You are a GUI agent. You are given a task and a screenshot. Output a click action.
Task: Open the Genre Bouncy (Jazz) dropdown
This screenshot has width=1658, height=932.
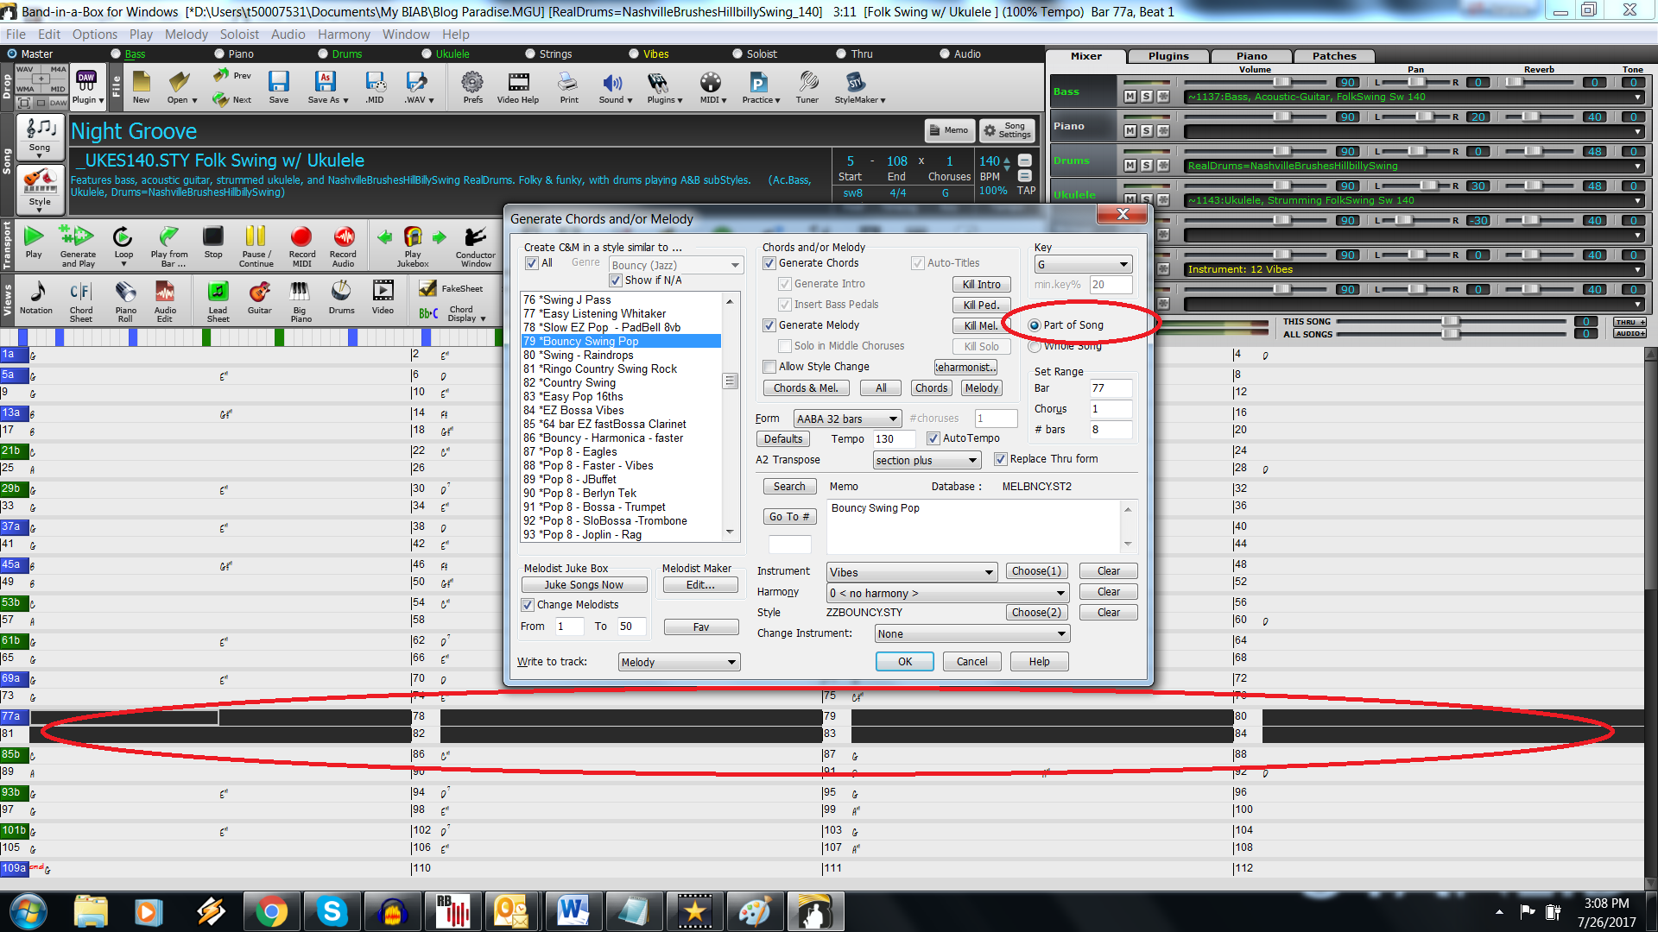point(675,265)
